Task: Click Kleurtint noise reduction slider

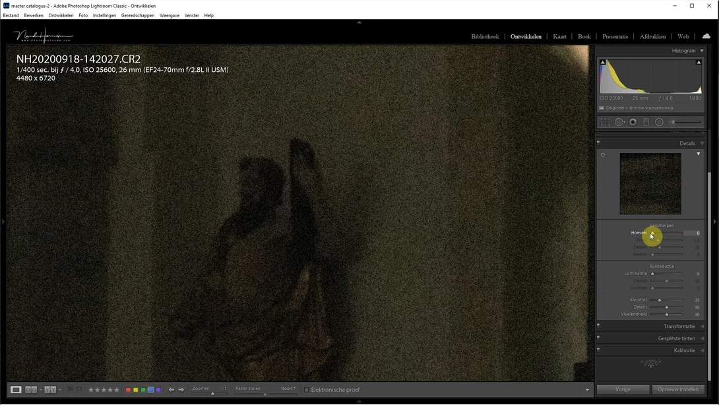Action: coord(667,300)
